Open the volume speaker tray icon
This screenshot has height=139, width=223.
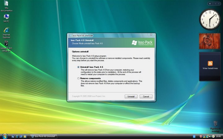210,137
